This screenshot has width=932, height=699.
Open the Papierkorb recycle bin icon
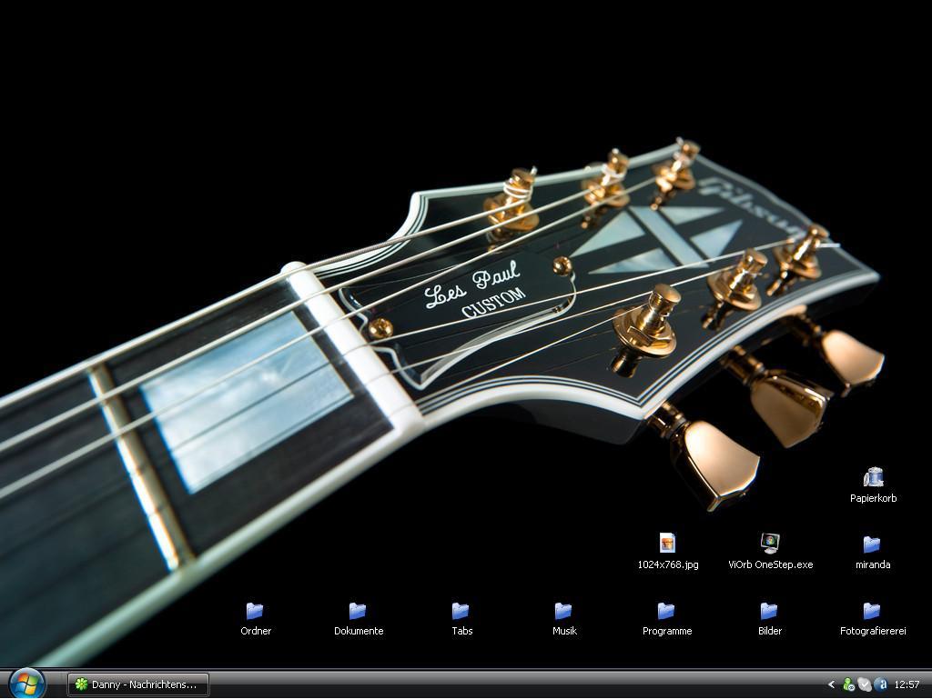pyautogui.click(x=873, y=478)
